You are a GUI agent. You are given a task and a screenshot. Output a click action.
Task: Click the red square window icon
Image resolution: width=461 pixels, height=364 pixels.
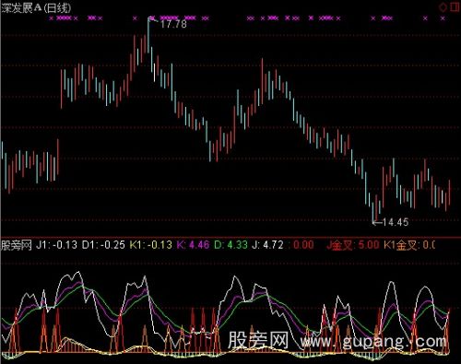tap(455, 6)
